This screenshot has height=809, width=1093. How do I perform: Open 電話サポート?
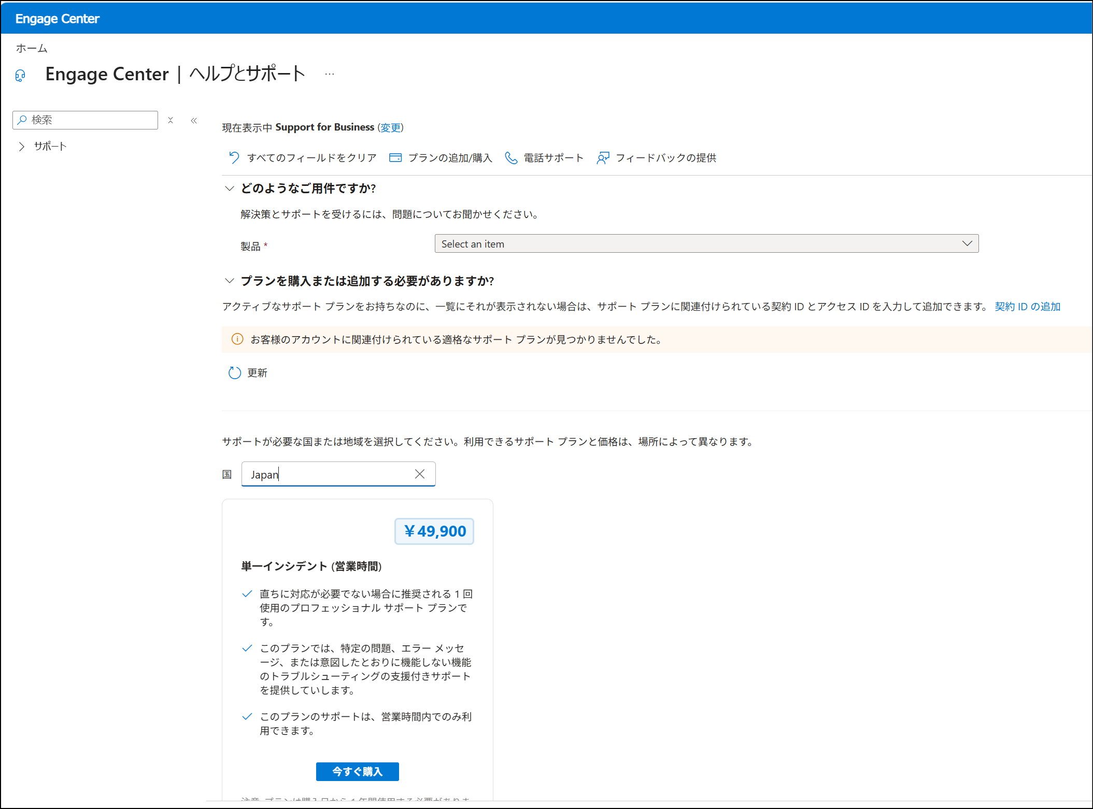[553, 157]
